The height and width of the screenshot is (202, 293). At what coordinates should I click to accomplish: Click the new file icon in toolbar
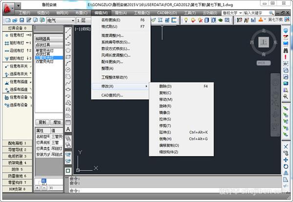(8, 20)
